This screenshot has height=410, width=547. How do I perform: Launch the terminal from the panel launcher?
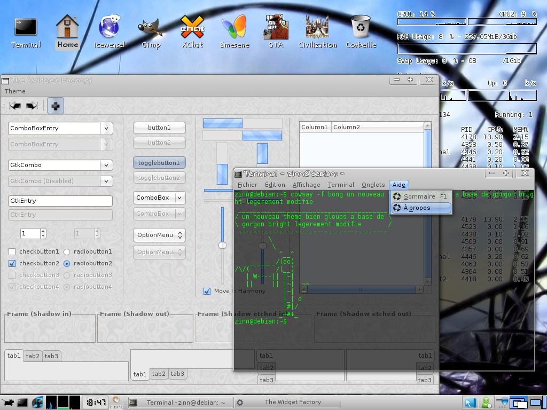point(22,403)
